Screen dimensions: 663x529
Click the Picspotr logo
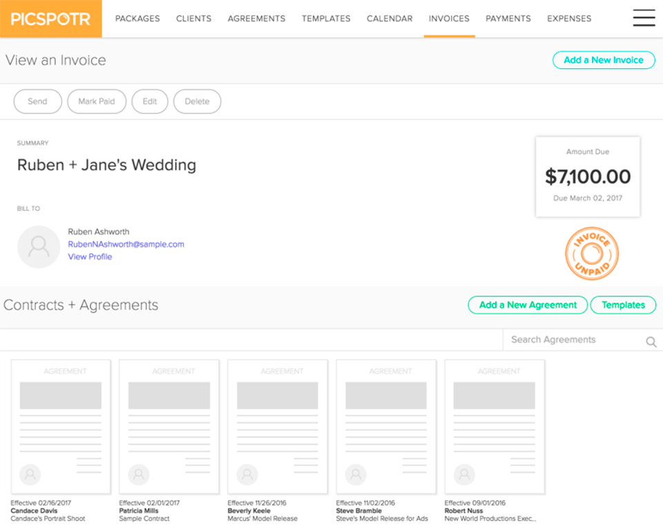pyautogui.click(x=50, y=19)
